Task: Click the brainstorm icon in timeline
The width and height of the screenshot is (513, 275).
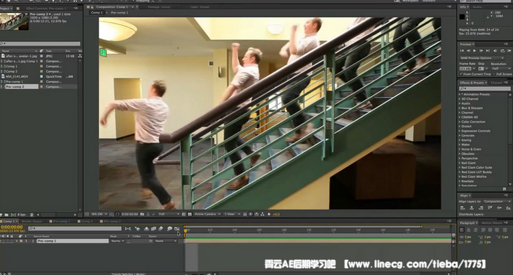Action: pos(170,228)
